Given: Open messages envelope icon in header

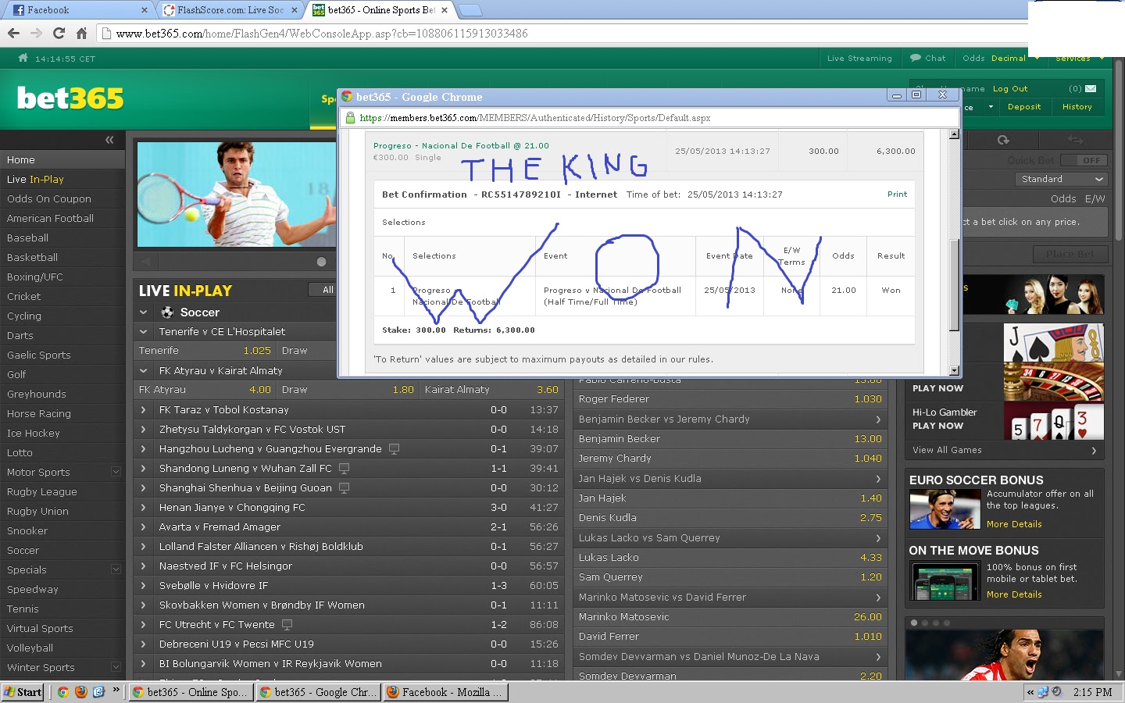Looking at the screenshot, I should point(1091,88).
